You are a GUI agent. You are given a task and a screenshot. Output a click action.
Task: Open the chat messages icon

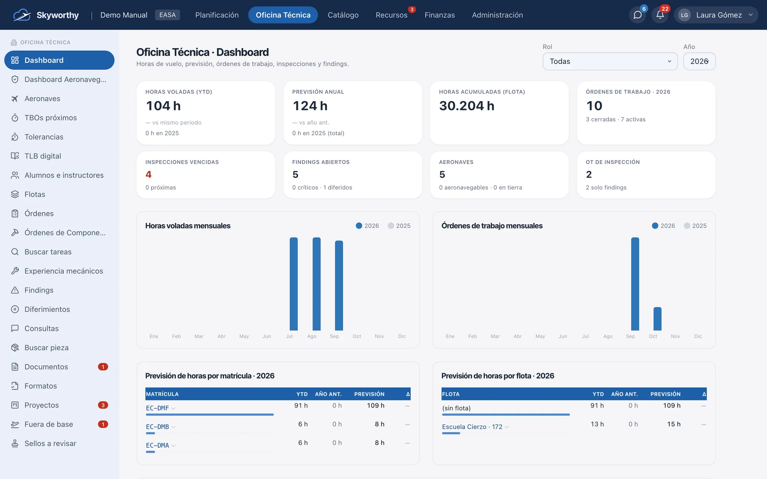(637, 15)
